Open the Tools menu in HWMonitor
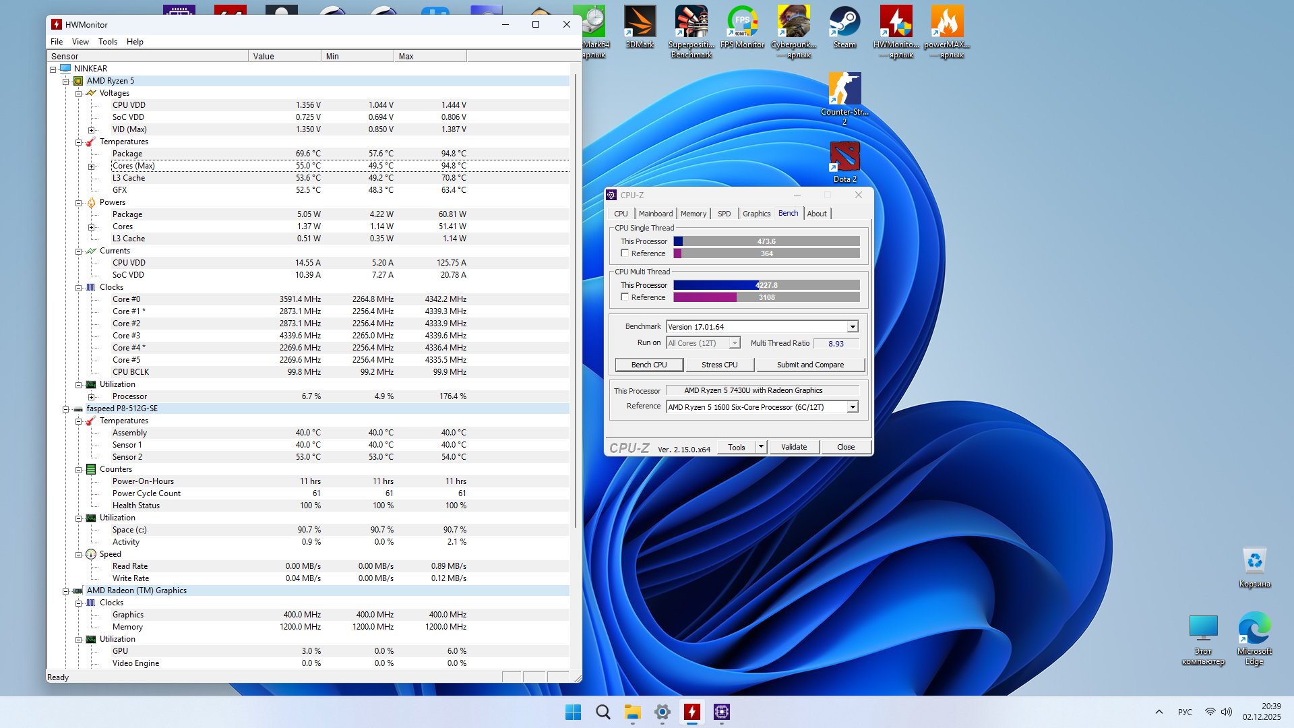Viewport: 1294px width, 728px height. pyautogui.click(x=108, y=42)
